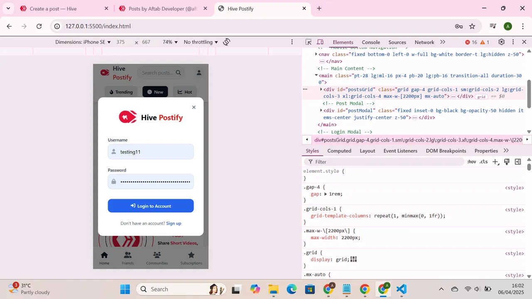Open the 74% zoom dropdown
532x299 pixels.
point(170,42)
